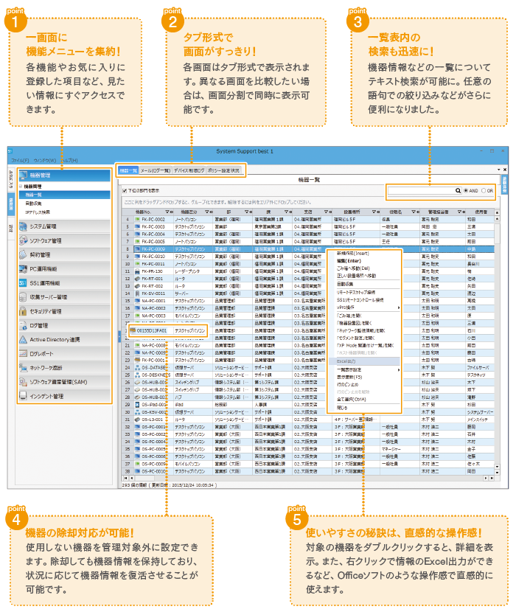Open the 収集サーバー管理 database icon
This screenshot has width=516, height=612.
click(24, 297)
